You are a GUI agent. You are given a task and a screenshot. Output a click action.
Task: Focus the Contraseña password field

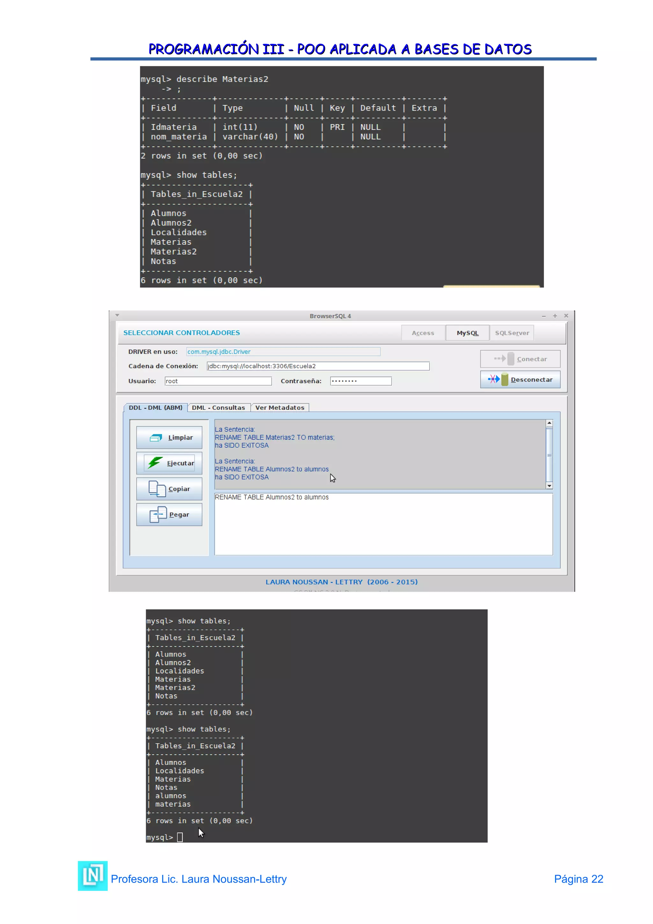tap(361, 381)
